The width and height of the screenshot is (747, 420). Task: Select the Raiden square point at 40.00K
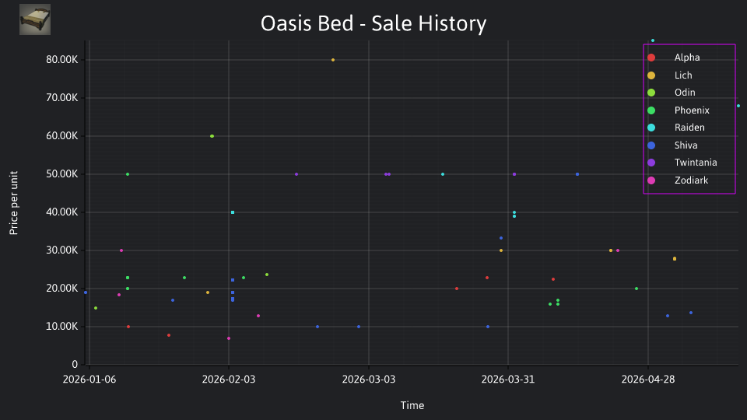click(x=233, y=212)
